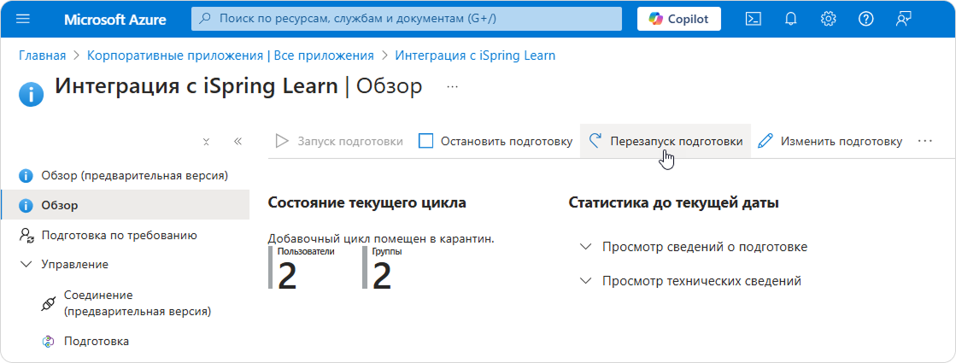This screenshot has height=363, width=956.
Task: Collapse the side menu with double chevron
Action: pyautogui.click(x=238, y=141)
